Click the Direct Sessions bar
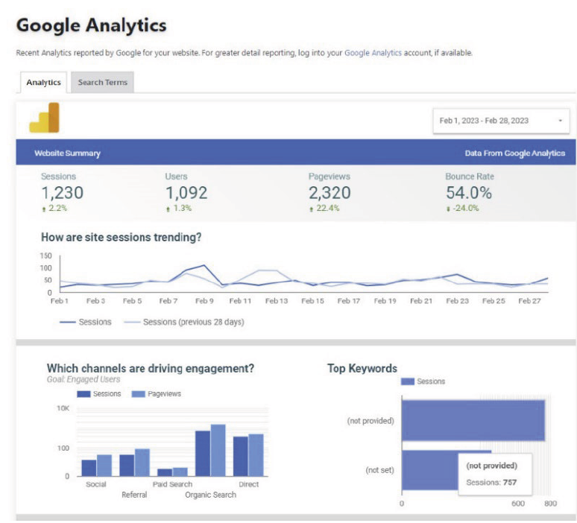The width and height of the screenshot is (577, 523). click(x=240, y=456)
